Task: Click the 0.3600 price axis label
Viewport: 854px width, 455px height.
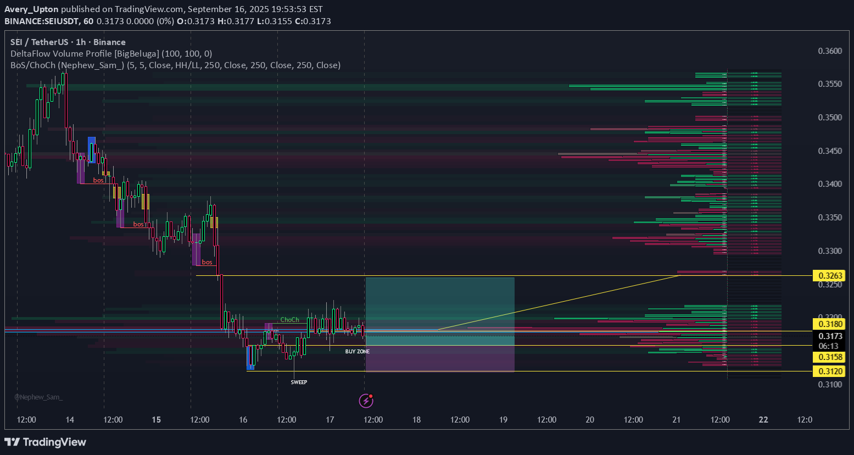Action: click(x=830, y=51)
